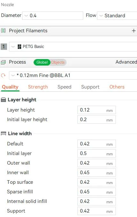This screenshot has height=217, width=137.
Task: Open the 0.12mm Fine @BBL A1 preset list
Action: point(73,75)
